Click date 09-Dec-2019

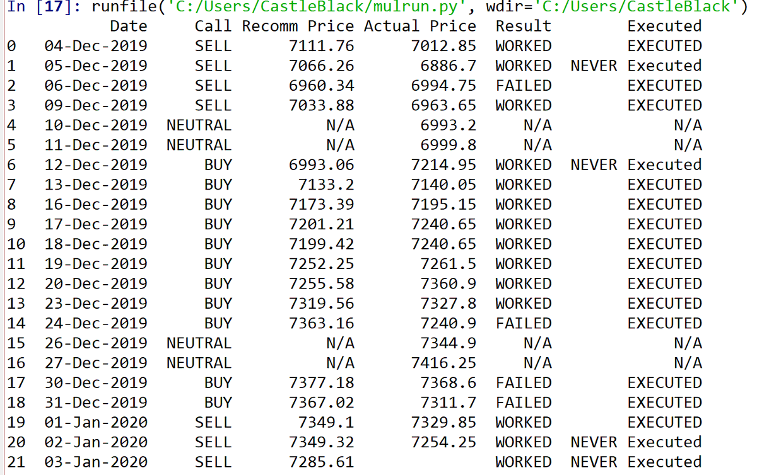(x=96, y=105)
